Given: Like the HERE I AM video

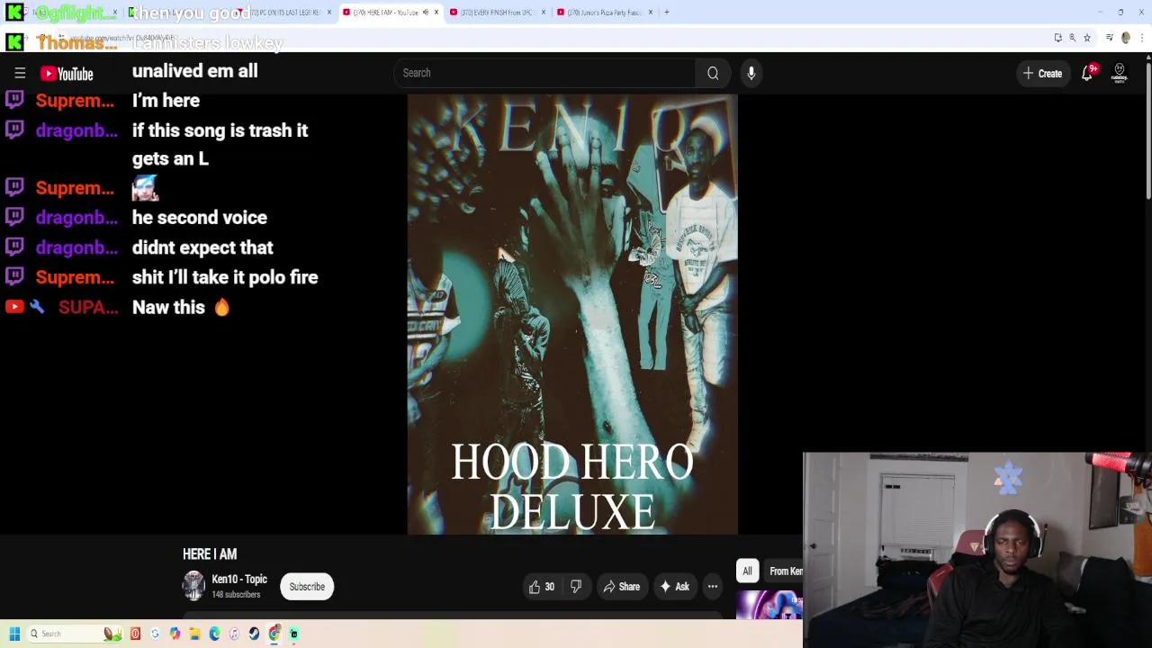Looking at the screenshot, I should 542,587.
